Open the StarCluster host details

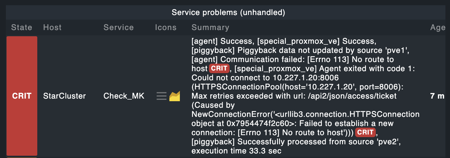click(64, 96)
